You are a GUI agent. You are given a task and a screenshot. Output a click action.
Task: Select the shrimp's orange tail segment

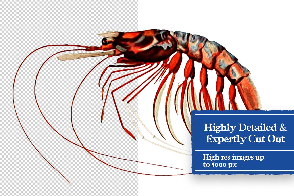pos(249,94)
